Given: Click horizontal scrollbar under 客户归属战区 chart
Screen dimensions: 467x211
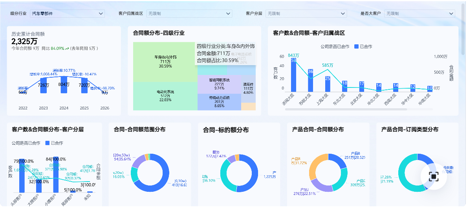Looking at the screenshot, I should [346, 109].
